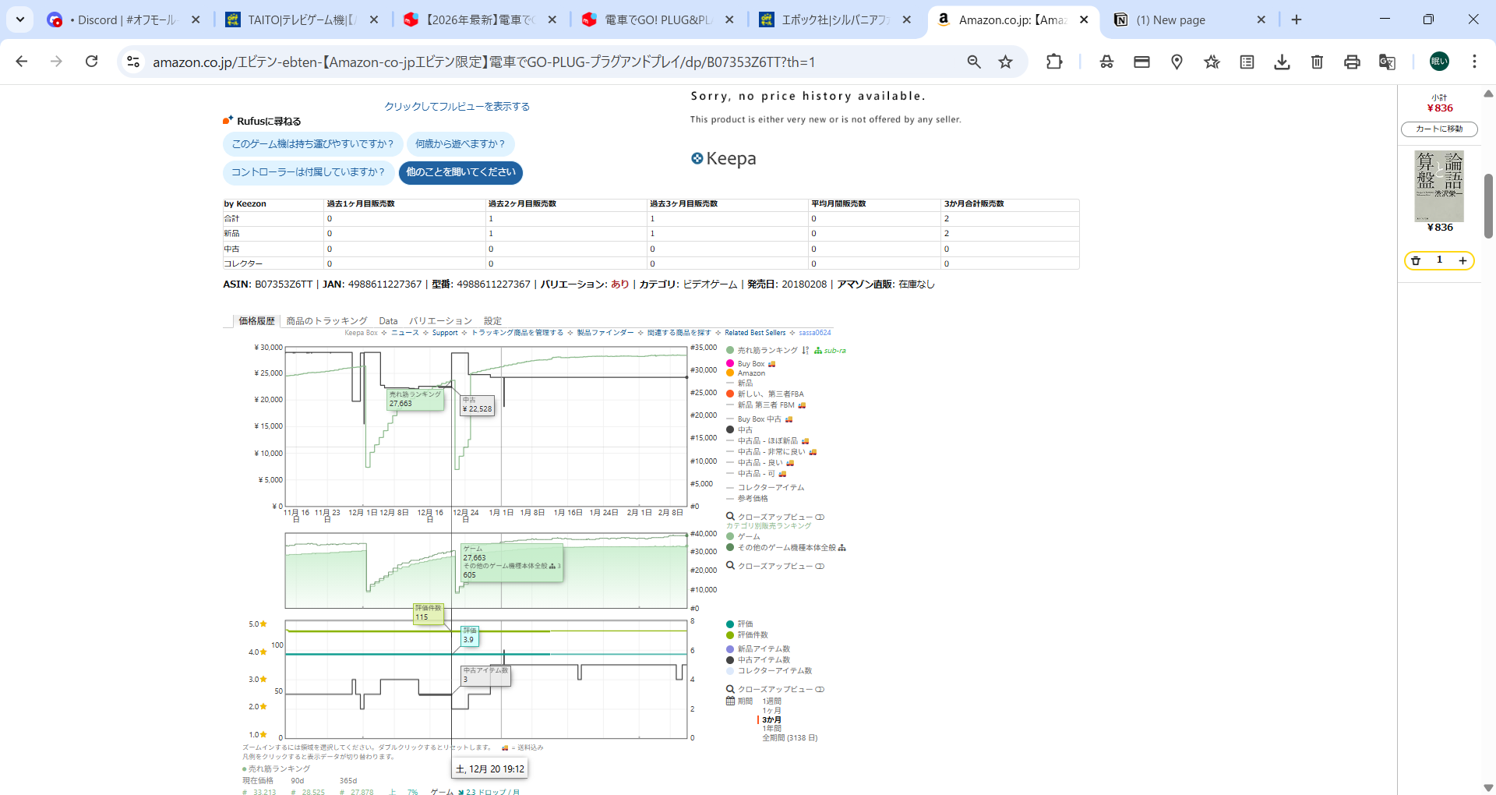This screenshot has height=795, width=1496.
Task: Increase cart quantity with plus icon
Action: (1462, 260)
